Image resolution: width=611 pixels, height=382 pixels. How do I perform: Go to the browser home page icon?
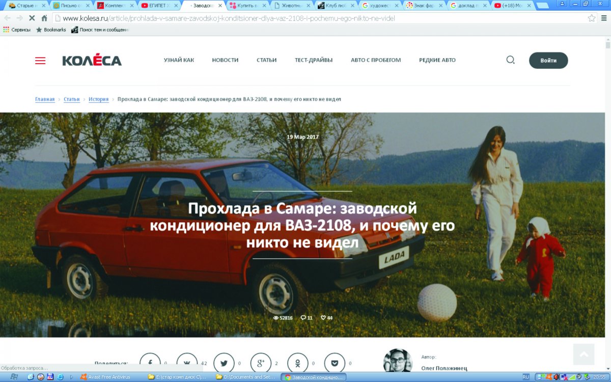[x=44, y=18]
